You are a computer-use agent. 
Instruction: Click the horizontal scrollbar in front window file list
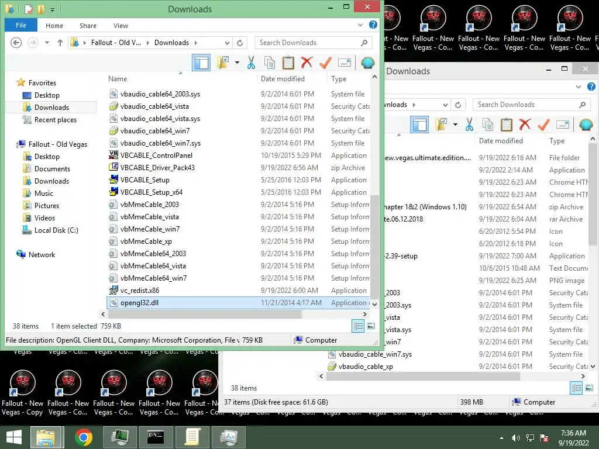(x=205, y=314)
